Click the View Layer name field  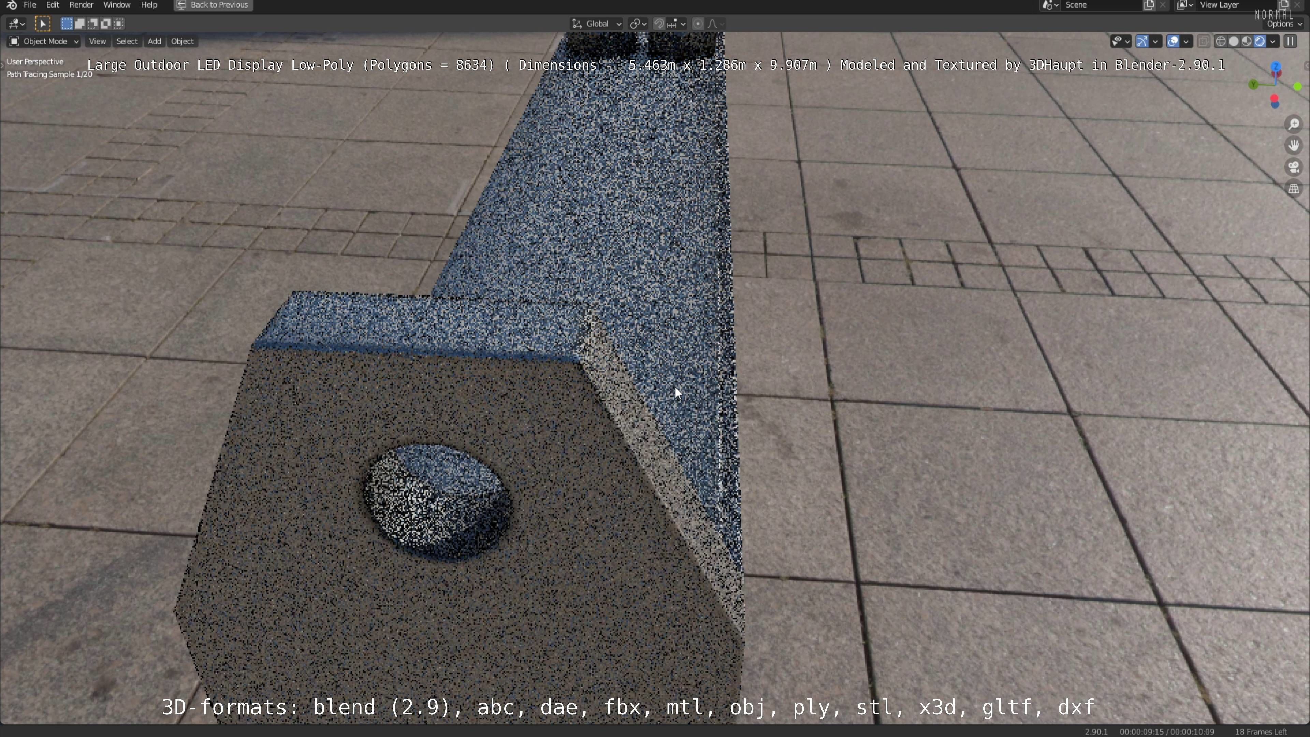(1236, 5)
